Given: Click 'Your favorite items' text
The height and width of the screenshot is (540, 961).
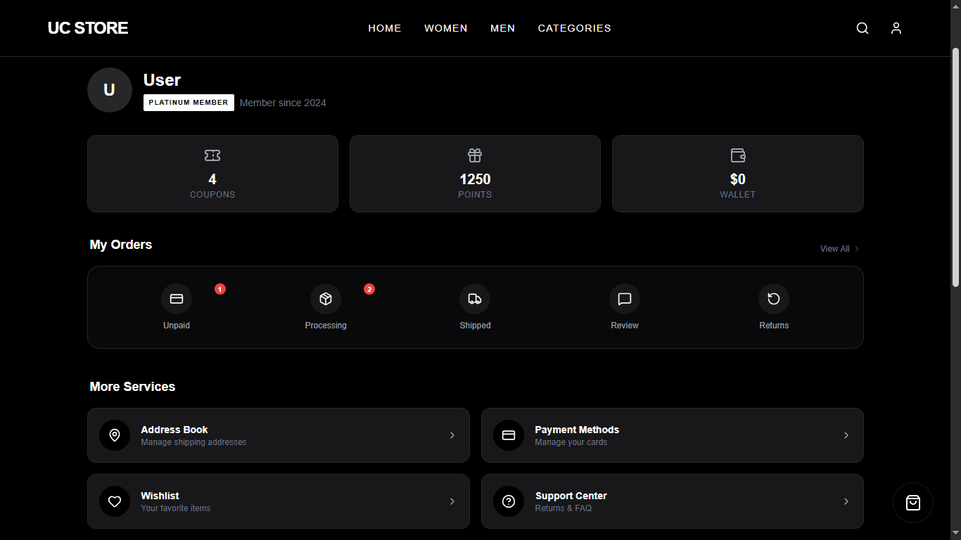Looking at the screenshot, I should pos(176,508).
